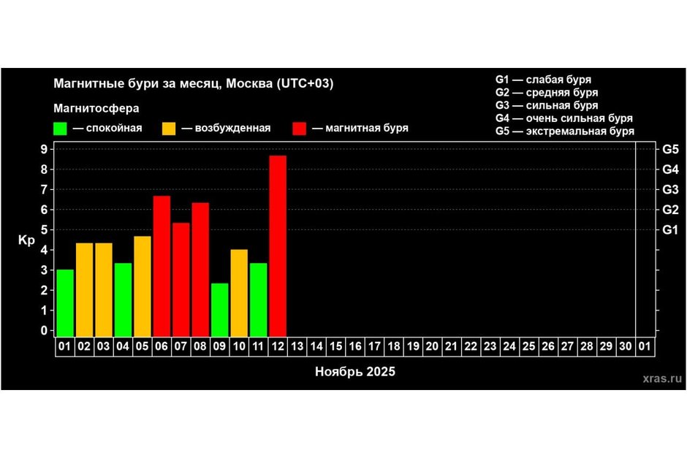Click date label 20 on the axis
This screenshot has height=458, width=687.
pos(432,346)
